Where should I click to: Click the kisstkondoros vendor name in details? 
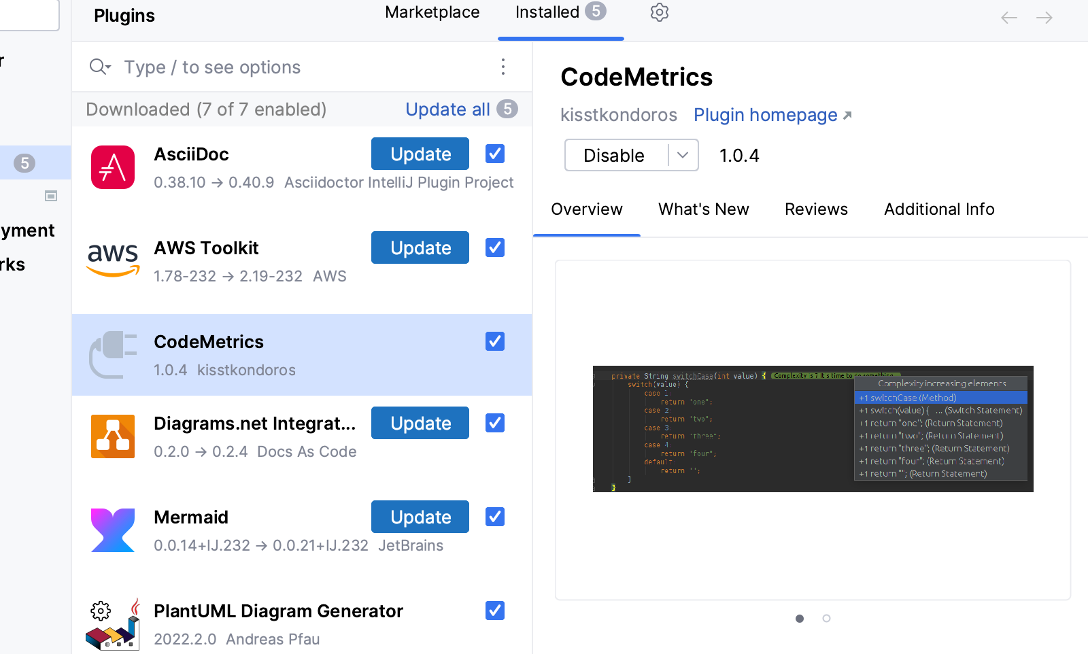click(619, 115)
